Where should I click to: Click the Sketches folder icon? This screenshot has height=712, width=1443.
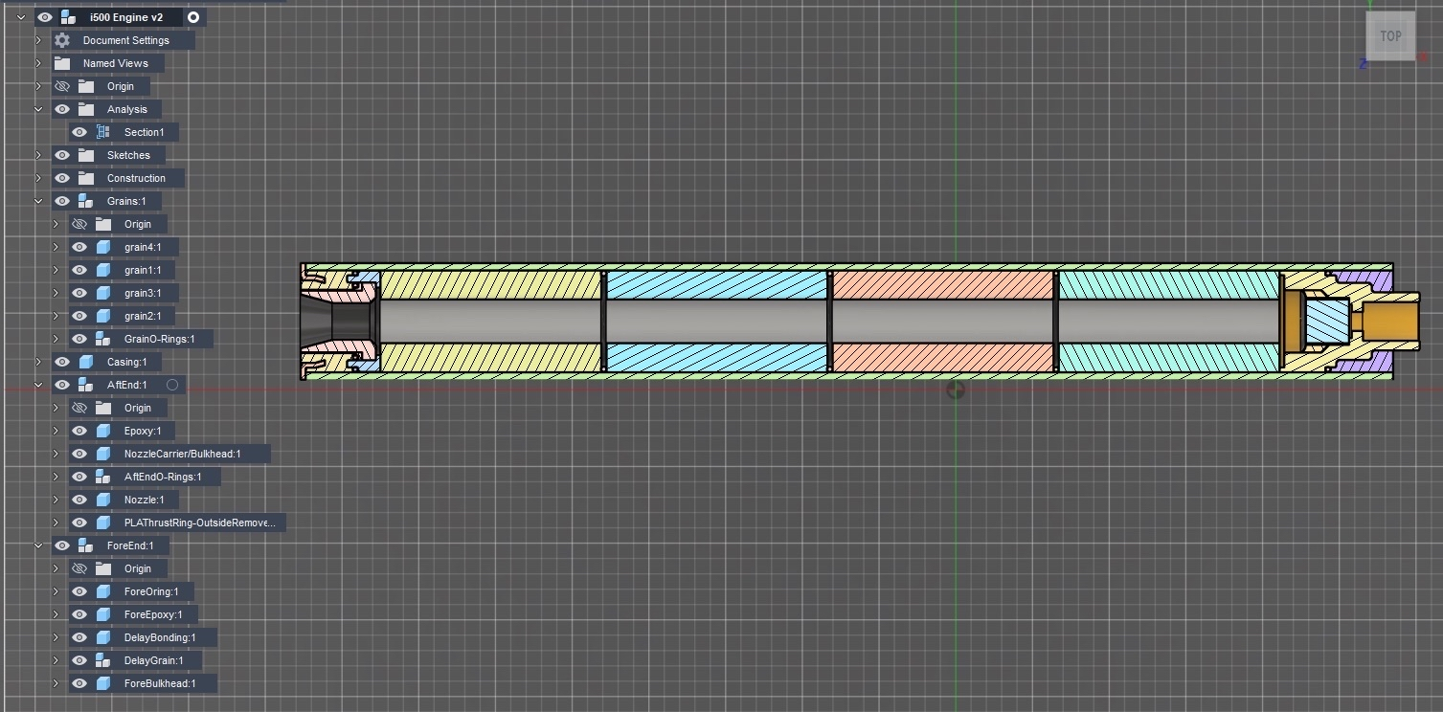(x=86, y=155)
